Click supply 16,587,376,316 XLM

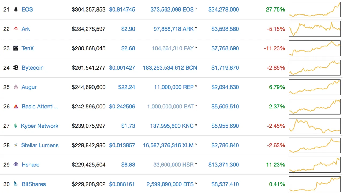pos(168,145)
